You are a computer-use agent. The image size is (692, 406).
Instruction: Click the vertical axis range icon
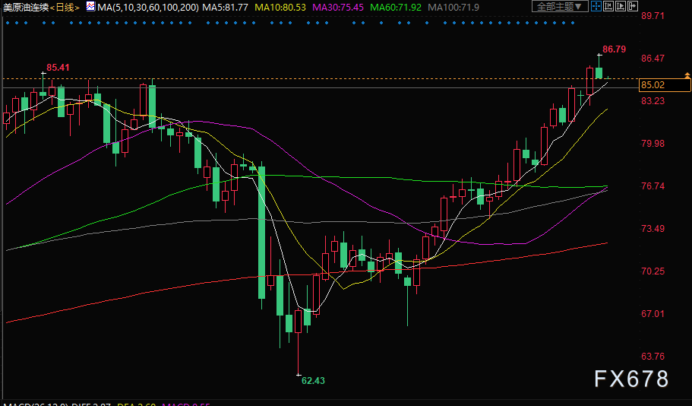[x=608, y=6]
